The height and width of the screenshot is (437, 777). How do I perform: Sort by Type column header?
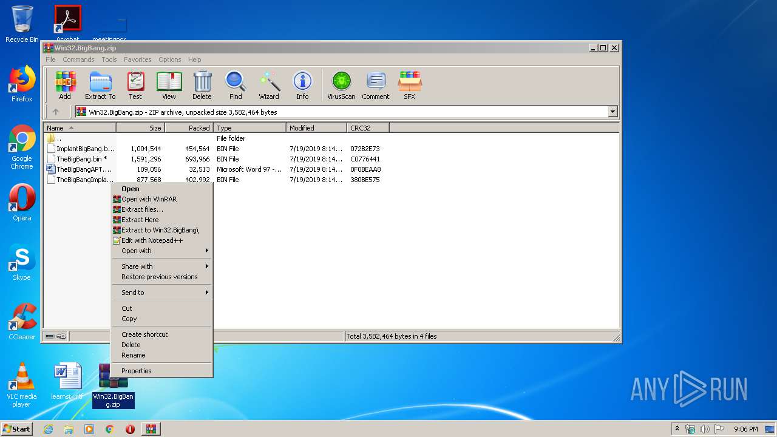(249, 128)
